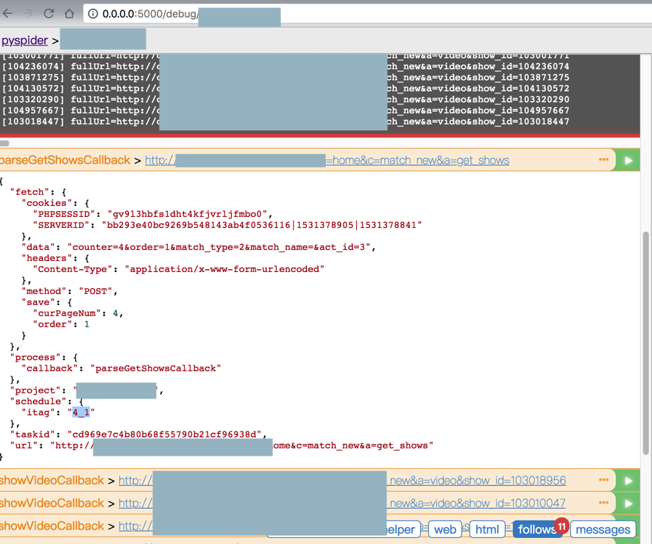The image size is (652, 544).
Task: Click the log line starting [104236074]
Action: click(286, 66)
